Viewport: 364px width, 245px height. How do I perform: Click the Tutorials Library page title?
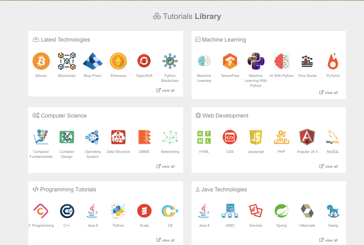coord(187,16)
